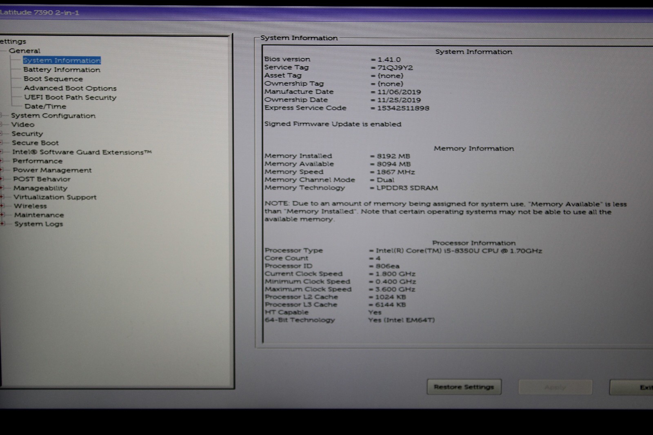Click the Memory Information heading
653x435 pixels.
click(x=474, y=149)
